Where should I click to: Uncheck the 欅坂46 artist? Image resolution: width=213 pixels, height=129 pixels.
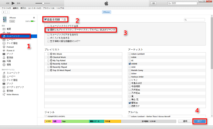pos(130,103)
